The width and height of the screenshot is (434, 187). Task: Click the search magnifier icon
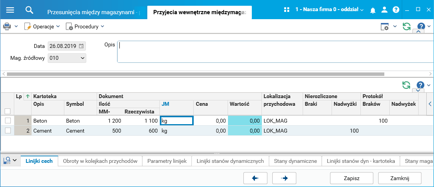coord(29,10)
